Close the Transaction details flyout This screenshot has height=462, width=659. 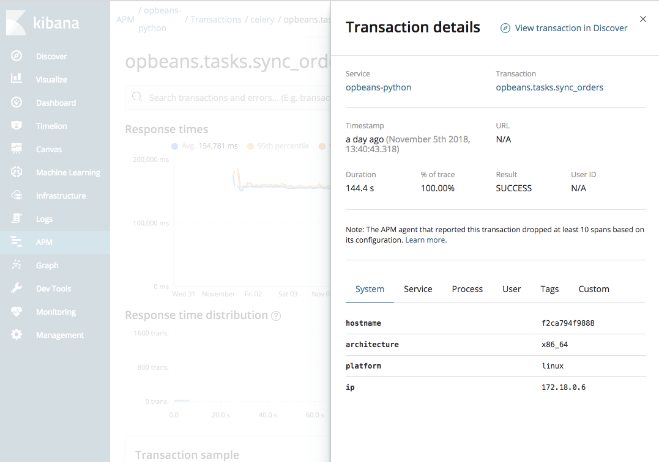click(x=643, y=19)
